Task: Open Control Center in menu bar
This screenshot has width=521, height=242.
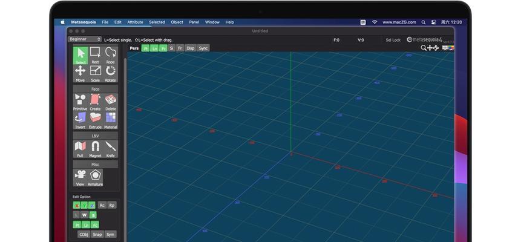Action: pos(434,22)
